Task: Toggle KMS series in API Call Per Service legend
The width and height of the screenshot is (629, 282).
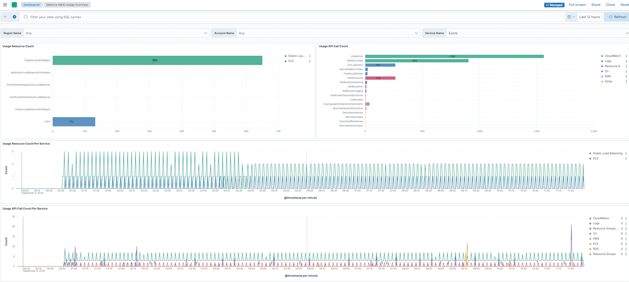Action: (x=596, y=239)
